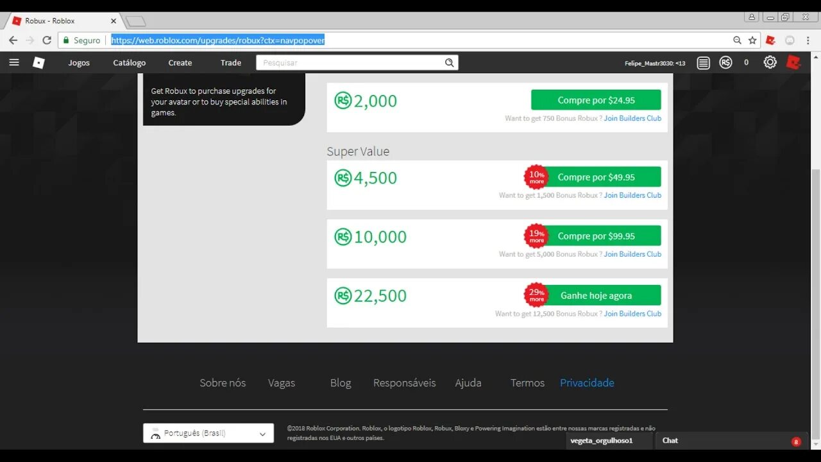
Task: Buy 2,000 Robux for $24.95
Action: [x=596, y=100]
